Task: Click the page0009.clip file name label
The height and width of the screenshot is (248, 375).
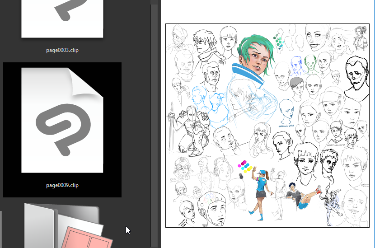Action: point(62,185)
